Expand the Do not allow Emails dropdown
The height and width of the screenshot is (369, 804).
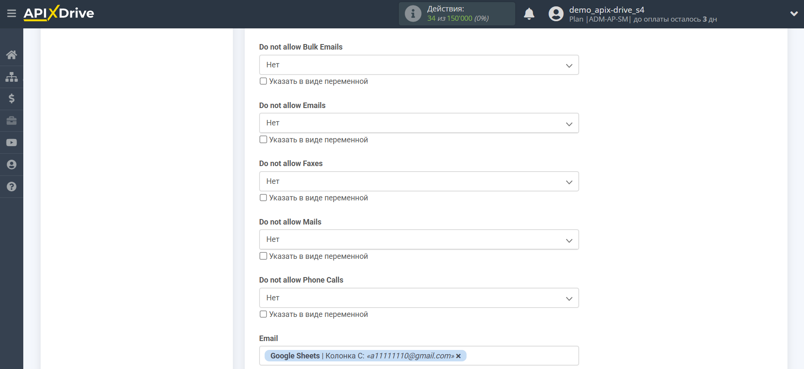[x=419, y=123]
